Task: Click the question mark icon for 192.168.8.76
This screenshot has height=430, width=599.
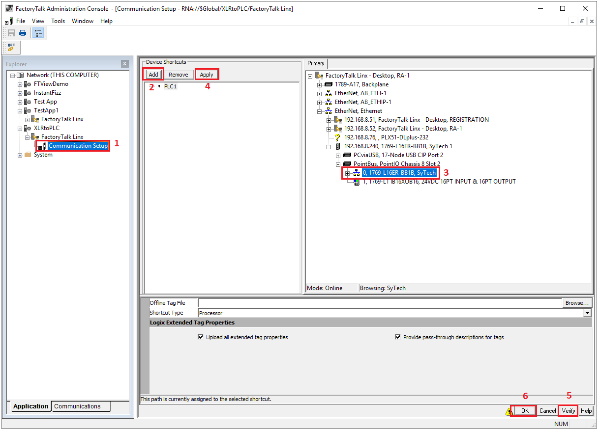Action: point(337,137)
